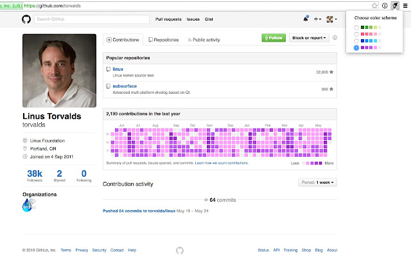Screen dimensions: 411x257
Task: Open the notifications bell icon
Action: click(306, 19)
